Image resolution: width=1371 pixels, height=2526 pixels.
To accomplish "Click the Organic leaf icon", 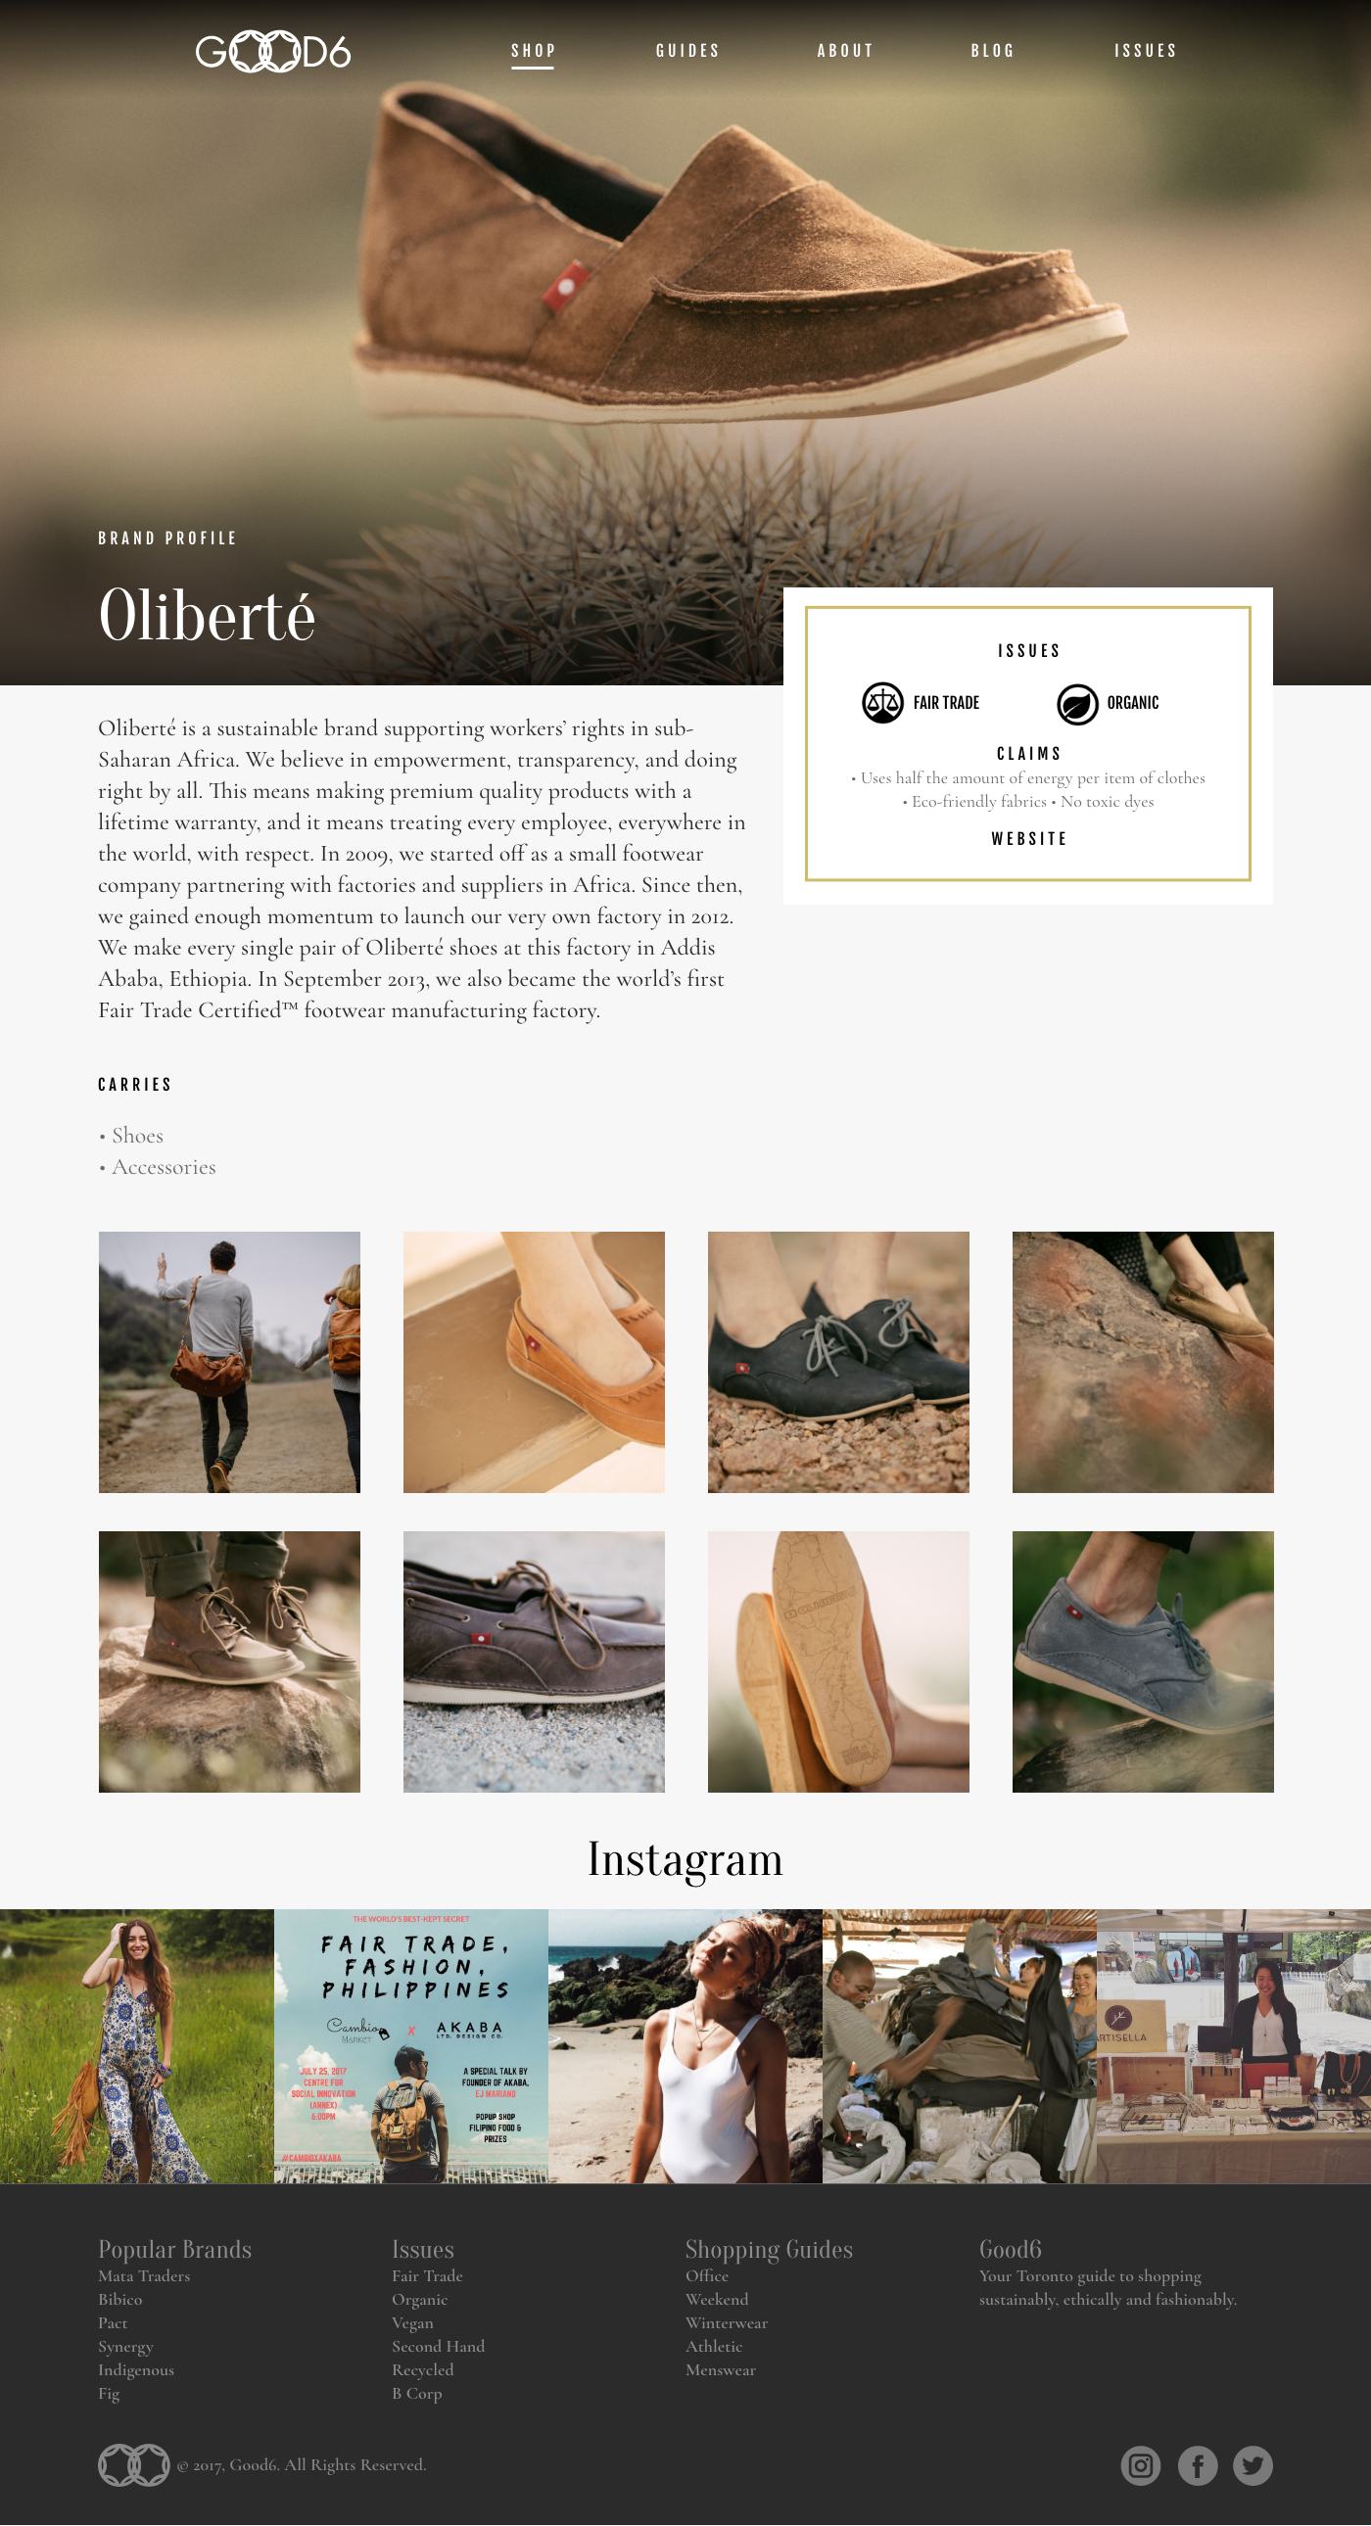I will point(1077,704).
